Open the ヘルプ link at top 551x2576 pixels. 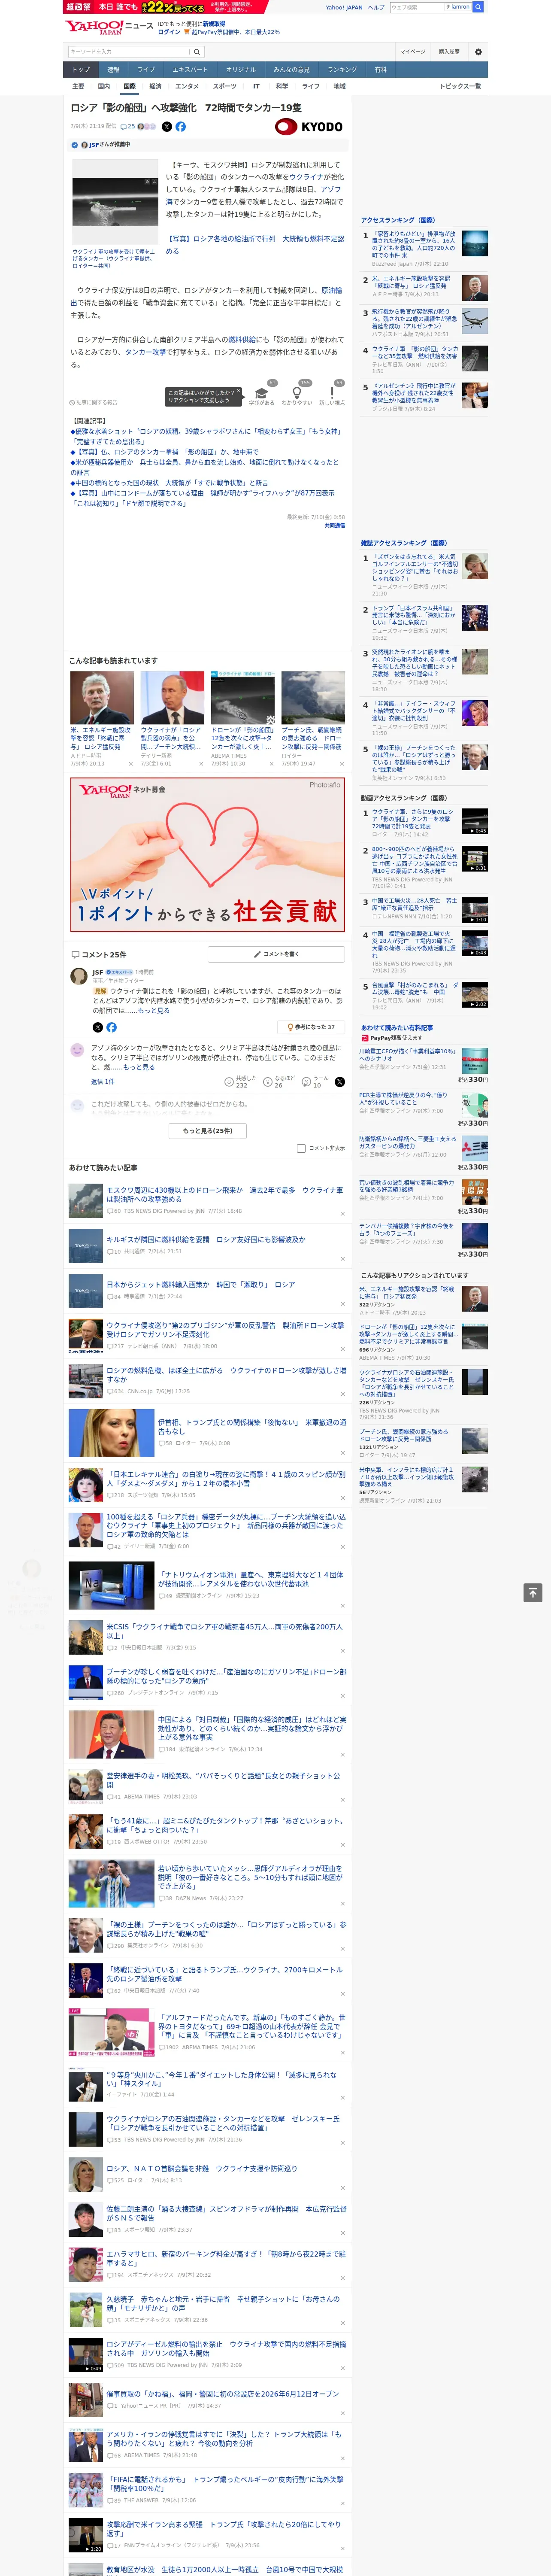tap(375, 7)
